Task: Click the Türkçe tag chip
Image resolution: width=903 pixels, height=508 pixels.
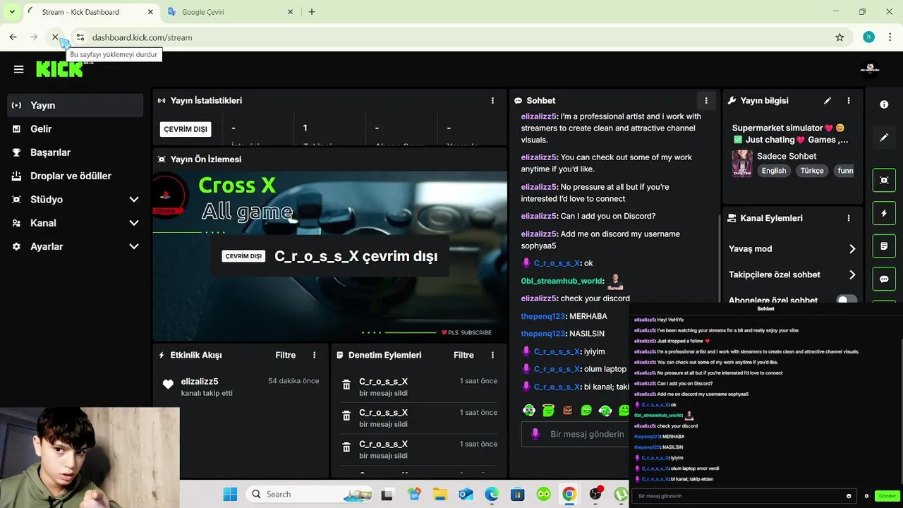Action: tap(812, 171)
